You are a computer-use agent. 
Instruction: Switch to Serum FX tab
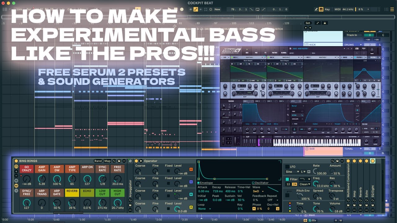[265, 53]
